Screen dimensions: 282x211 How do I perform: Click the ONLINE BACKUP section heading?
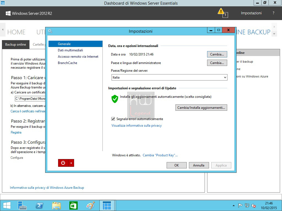point(253,32)
